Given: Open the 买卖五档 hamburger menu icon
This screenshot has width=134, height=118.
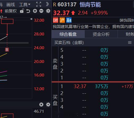Looking at the screenshot, I should pyautogui.click(x=130, y=43).
